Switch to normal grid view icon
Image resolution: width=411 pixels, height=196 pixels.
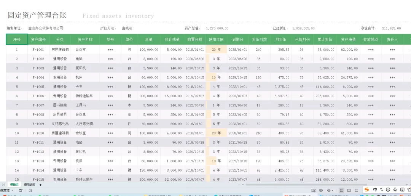coord(341,190)
